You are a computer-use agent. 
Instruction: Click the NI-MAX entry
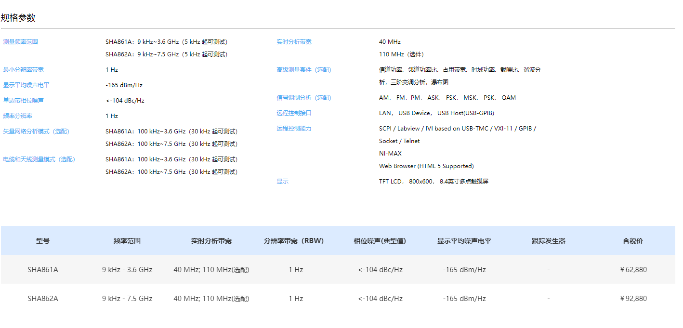click(390, 154)
